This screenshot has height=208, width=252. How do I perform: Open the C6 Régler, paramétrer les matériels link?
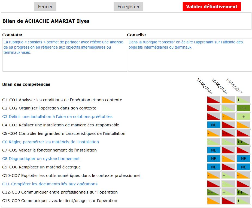50,142
